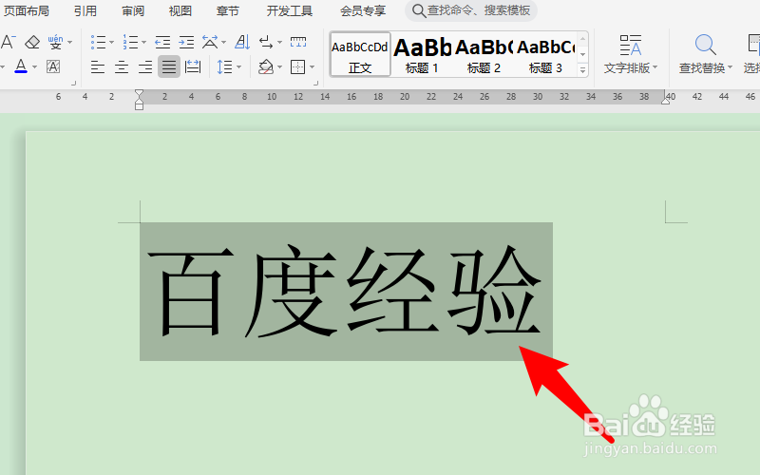Insert a bulleted list

98,43
